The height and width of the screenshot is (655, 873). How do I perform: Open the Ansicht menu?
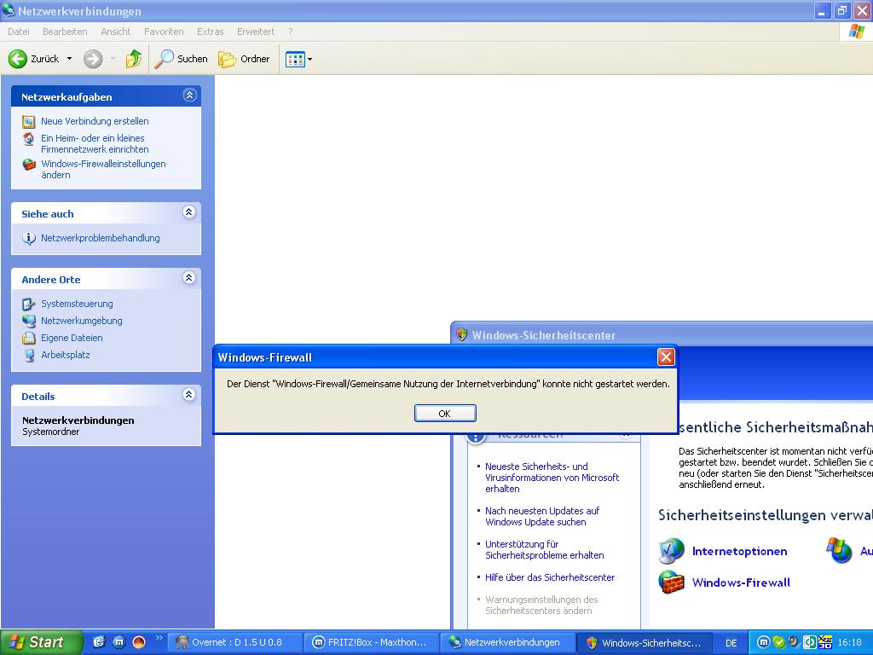coord(115,32)
